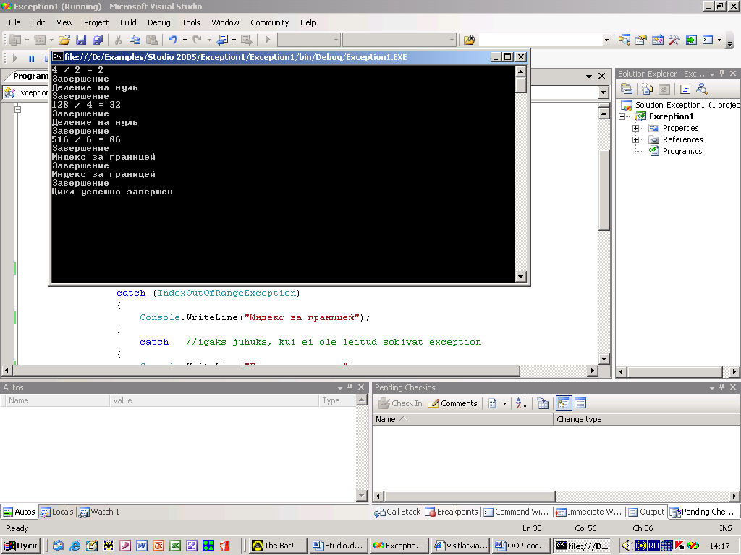
Task: Click the Пуск Start button
Action: pyautogui.click(x=21, y=546)
